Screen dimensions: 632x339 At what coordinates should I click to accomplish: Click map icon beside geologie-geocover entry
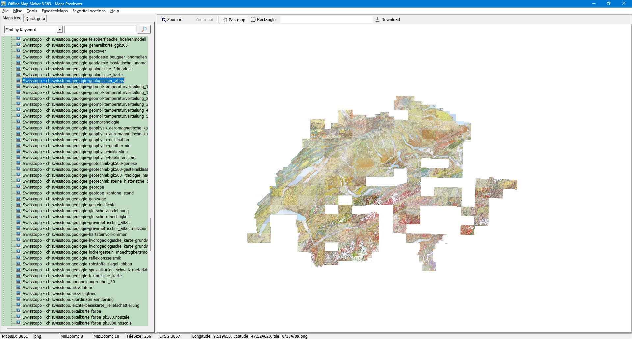(x=19, y=51)
